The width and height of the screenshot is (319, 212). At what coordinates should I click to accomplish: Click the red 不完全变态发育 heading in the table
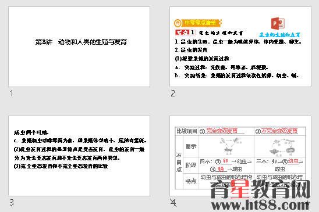tap(279, 131)
